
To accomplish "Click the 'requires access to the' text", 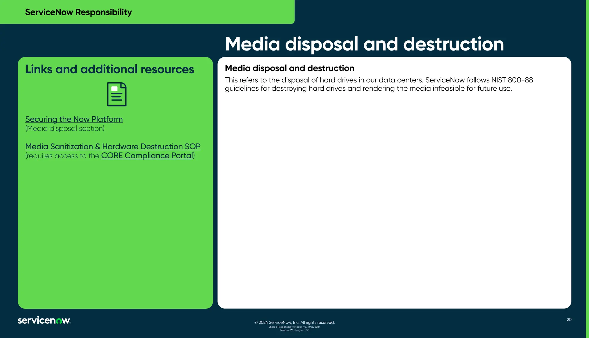I will click(62, 156).
